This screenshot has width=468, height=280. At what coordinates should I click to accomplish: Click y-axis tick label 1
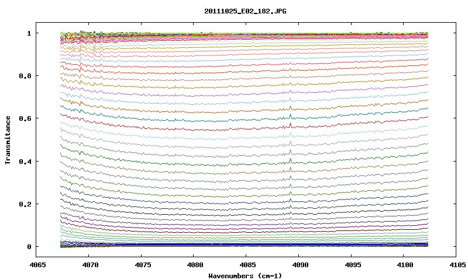(29, 33)
